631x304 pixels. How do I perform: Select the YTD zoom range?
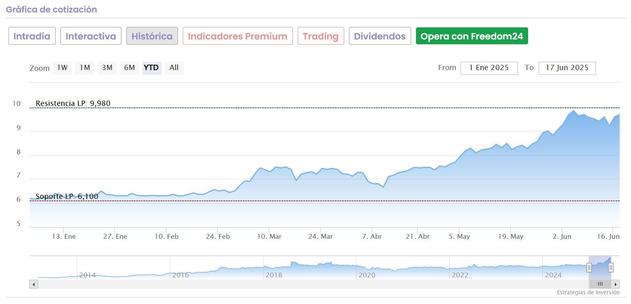151,68
